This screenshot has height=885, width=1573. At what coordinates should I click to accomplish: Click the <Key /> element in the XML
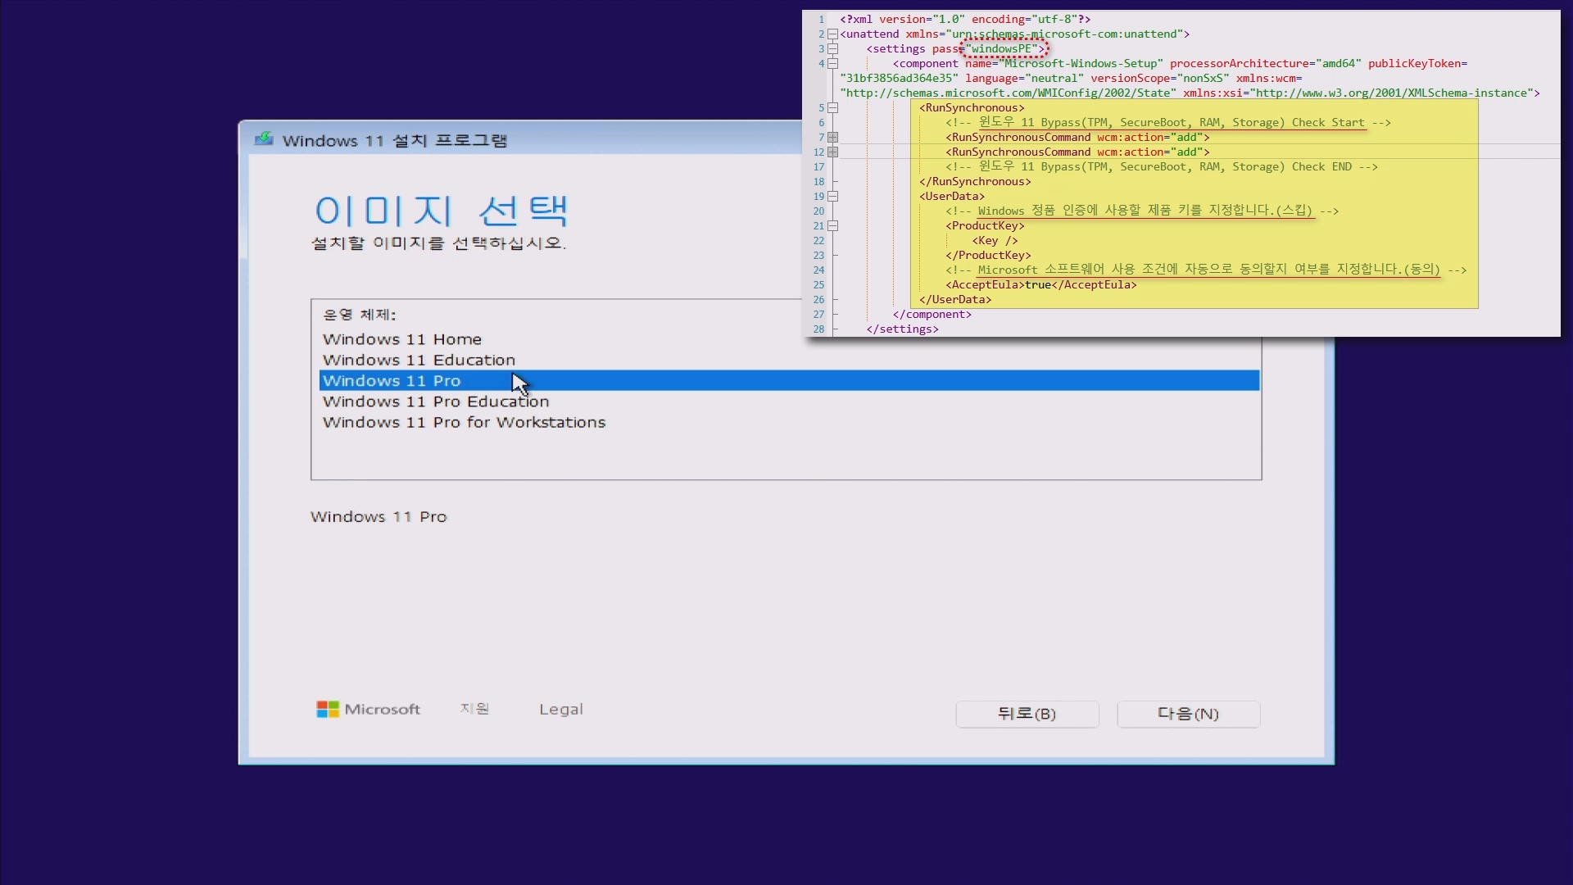click(x=995, y=241)
